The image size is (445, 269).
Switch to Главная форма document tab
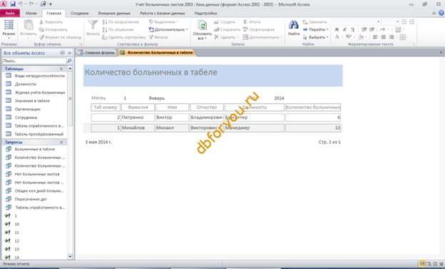click(97, 53)
